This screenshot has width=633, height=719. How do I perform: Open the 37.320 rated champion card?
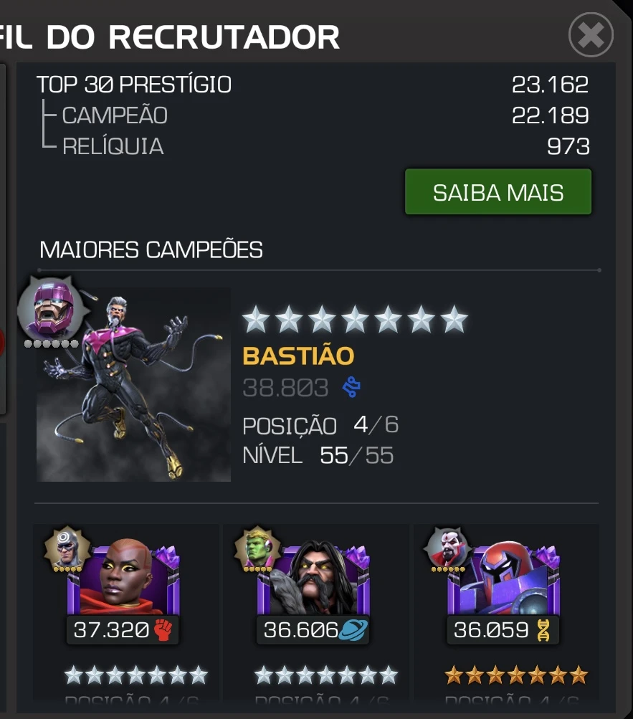click(x=126, y=612)
